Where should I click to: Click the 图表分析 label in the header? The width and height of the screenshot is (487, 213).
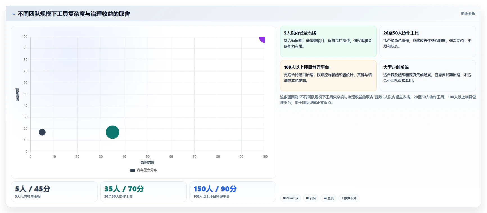pyautogui.click(x=468, y=13)
